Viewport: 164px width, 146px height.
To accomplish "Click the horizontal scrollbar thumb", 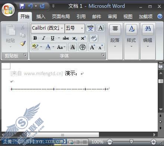I will [63, 135].
